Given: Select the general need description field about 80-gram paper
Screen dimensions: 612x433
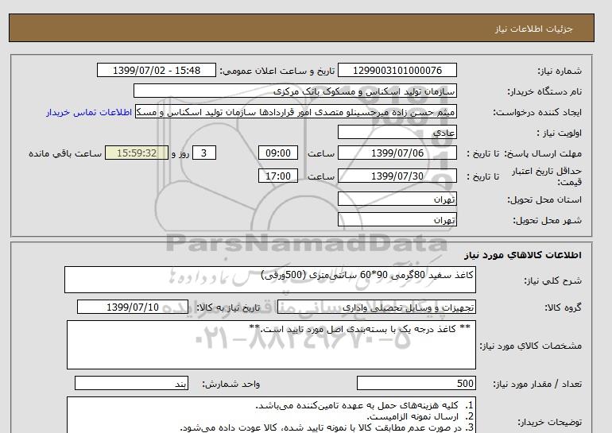Looking at the screenshot, I should (x=270, y=280).
